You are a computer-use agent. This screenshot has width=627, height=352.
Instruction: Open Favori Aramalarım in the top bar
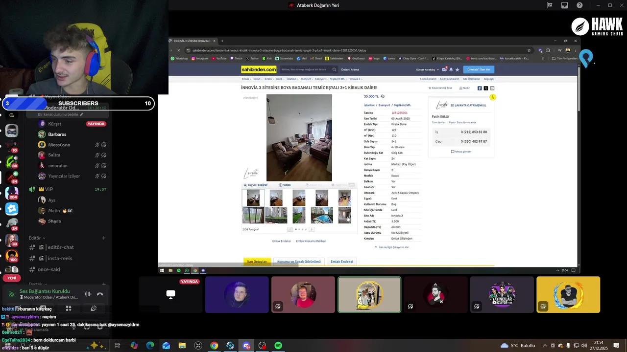(450, 79)
